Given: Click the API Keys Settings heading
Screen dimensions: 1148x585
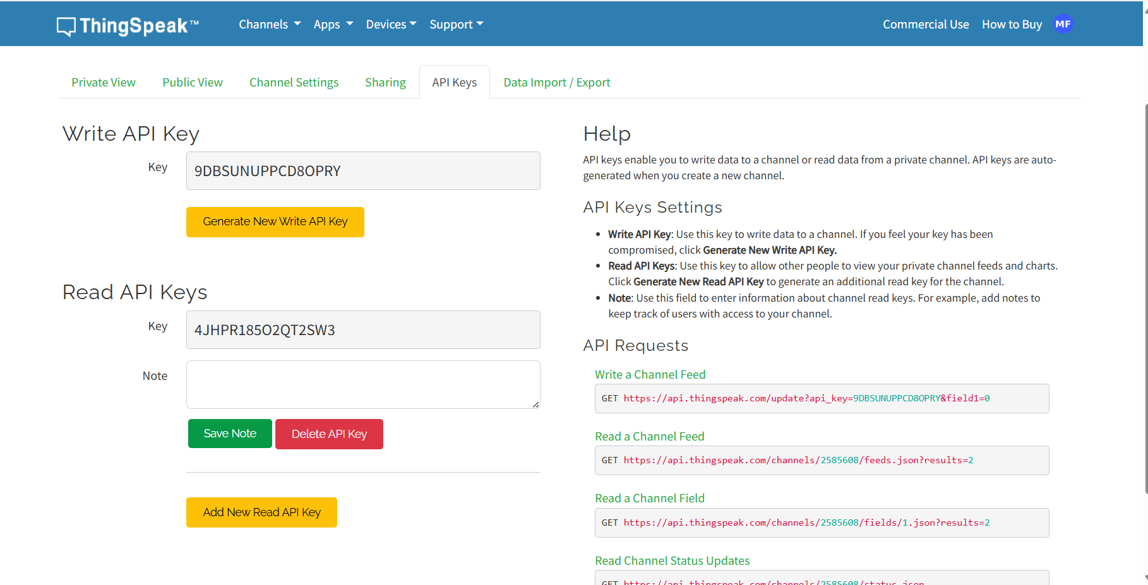Looking at the screenshot, I should 652,207.
